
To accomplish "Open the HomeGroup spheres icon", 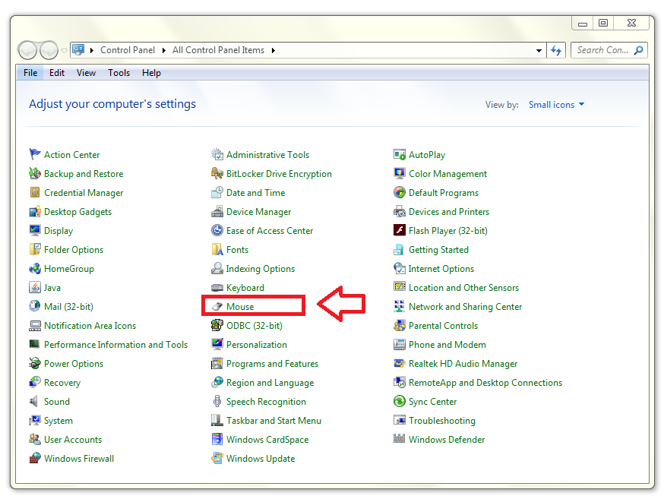I will pos(35,268).
